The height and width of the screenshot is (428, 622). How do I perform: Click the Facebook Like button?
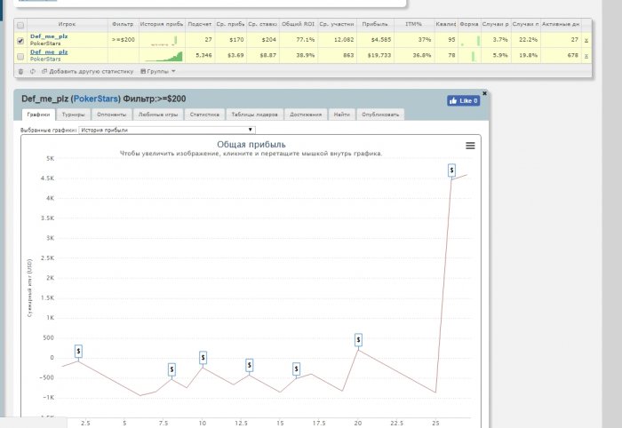point(463,101)
